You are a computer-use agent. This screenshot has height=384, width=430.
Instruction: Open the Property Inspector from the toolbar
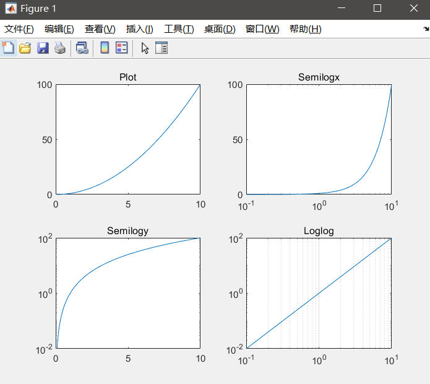161,48
